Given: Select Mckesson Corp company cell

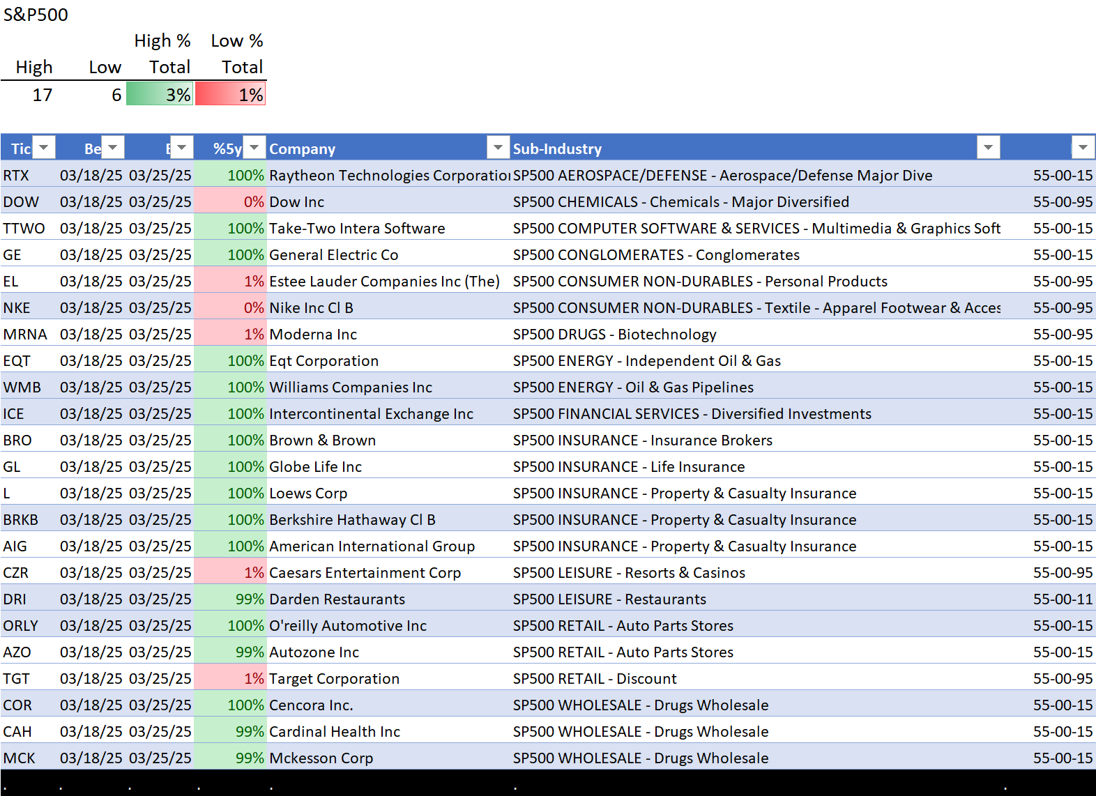Looking at the screenshot, I should [388, 758].
